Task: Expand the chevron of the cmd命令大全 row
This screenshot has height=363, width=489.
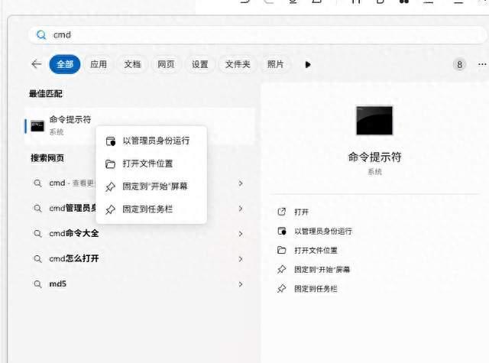Action: (241, 233)
